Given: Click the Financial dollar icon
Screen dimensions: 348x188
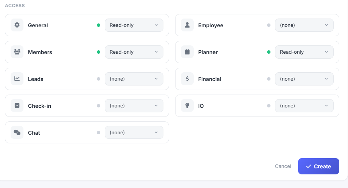Looking at the screenshot, I should click(187, 79).
